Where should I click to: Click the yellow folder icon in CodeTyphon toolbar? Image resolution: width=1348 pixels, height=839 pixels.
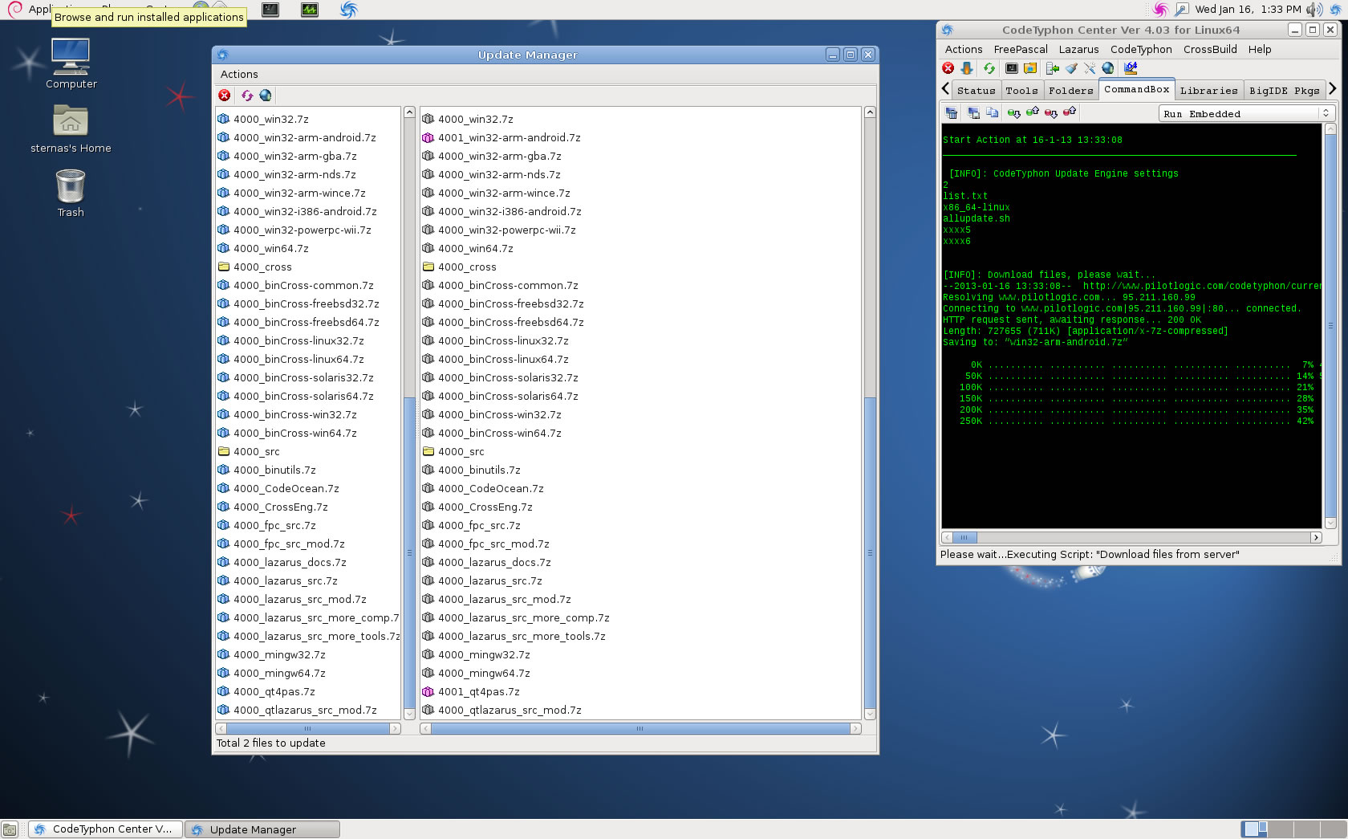tap(1030, 68)
